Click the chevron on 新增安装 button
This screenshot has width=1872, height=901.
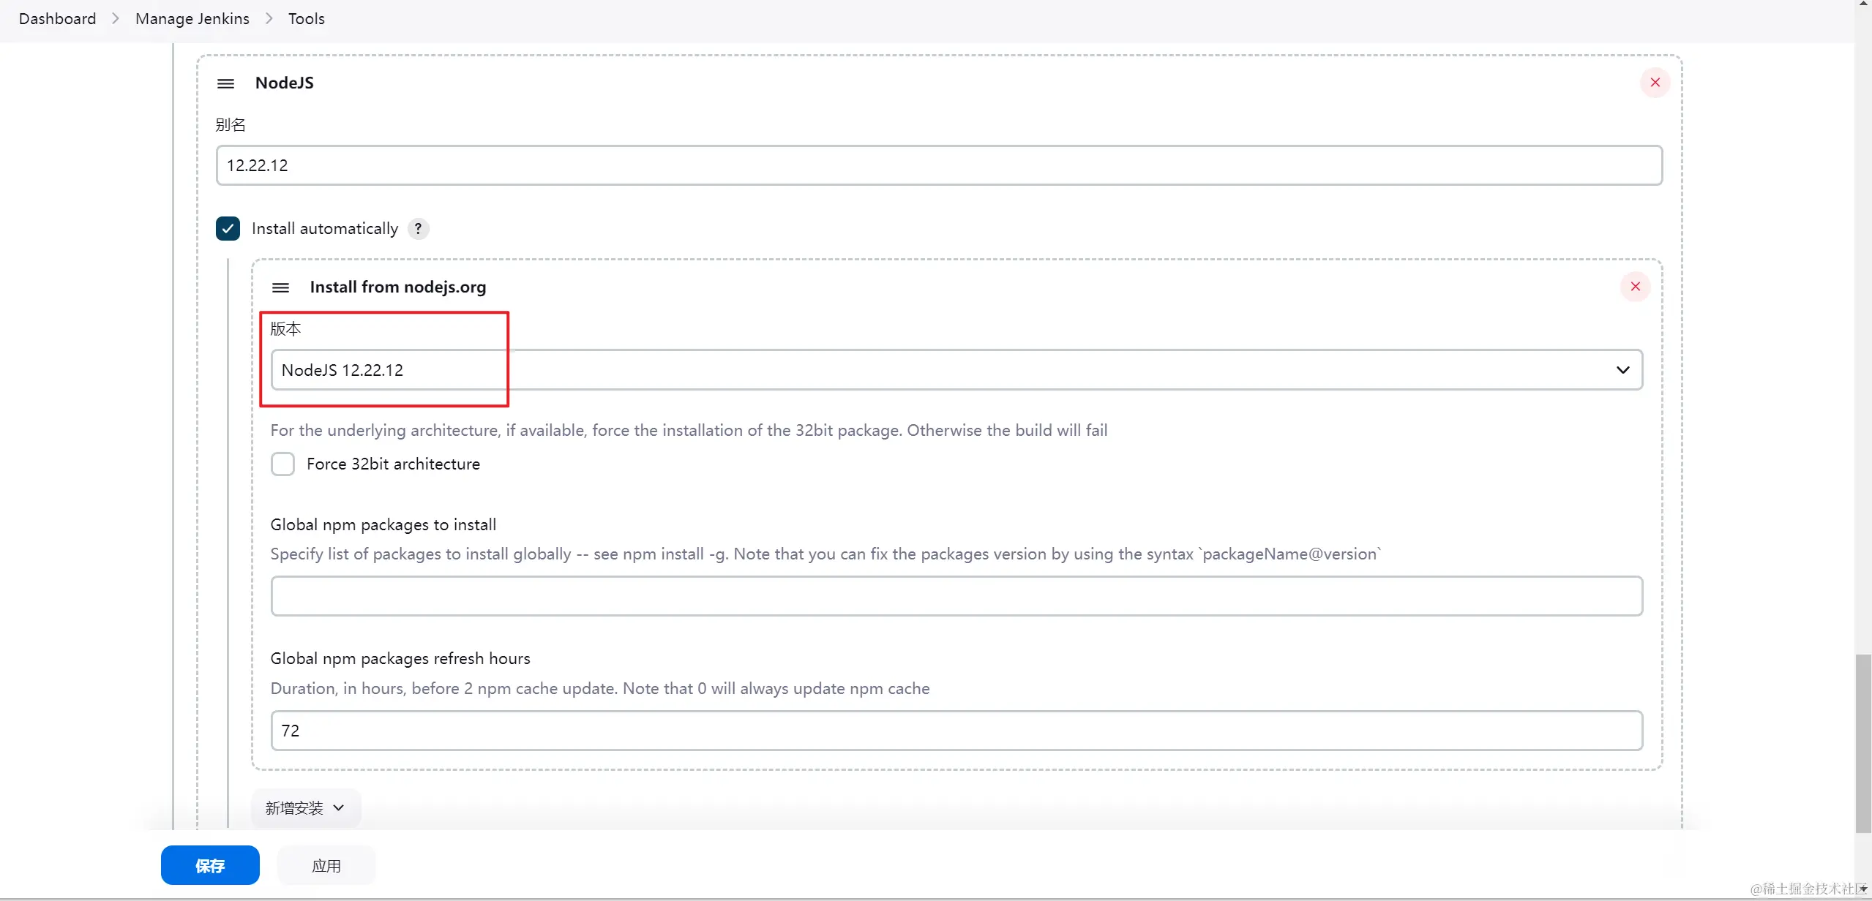339,808
